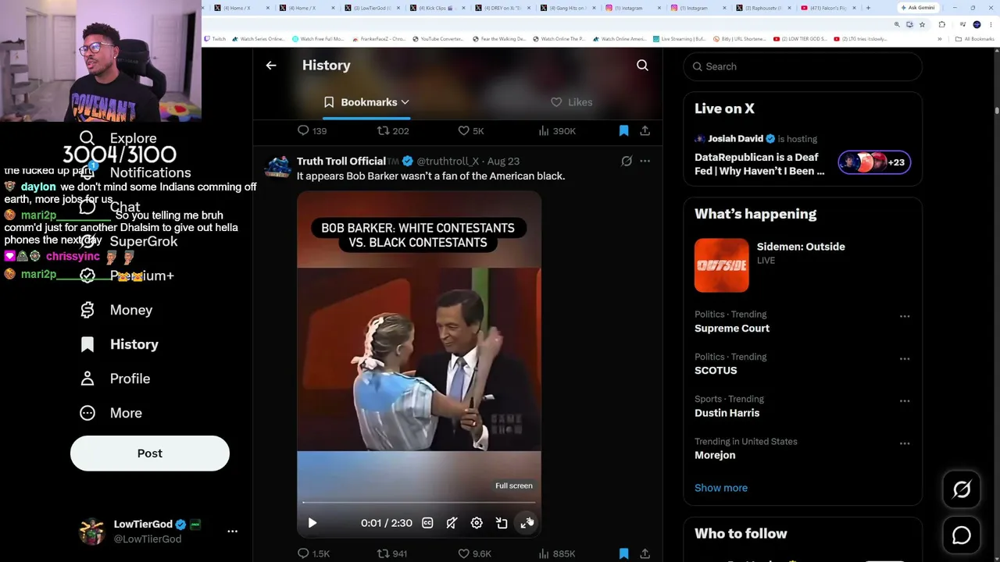Like the post with 5K likes

(x=471, y=131)
